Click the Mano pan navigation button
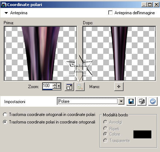This screenshot has width=160, height=152. pyautogui.click(x=119, y=87)
